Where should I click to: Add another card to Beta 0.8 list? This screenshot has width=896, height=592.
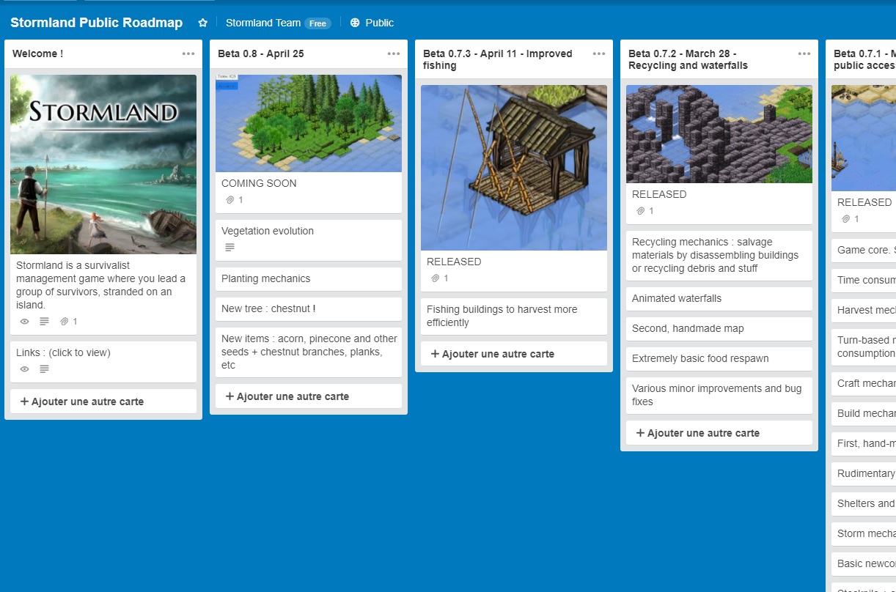[308, 396]
